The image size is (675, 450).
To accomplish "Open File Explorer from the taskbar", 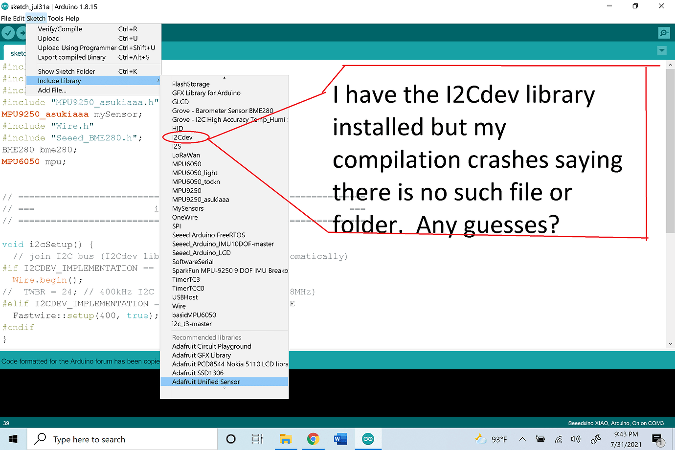I will pyautogui.click(x=286, y=439).
